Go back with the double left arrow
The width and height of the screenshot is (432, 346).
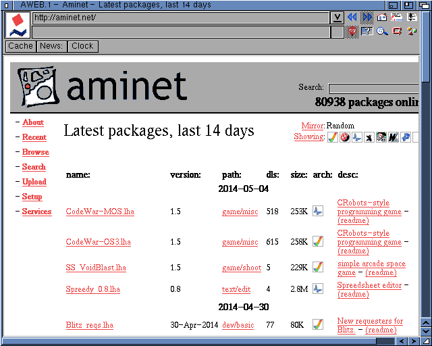tap(352, 18)
